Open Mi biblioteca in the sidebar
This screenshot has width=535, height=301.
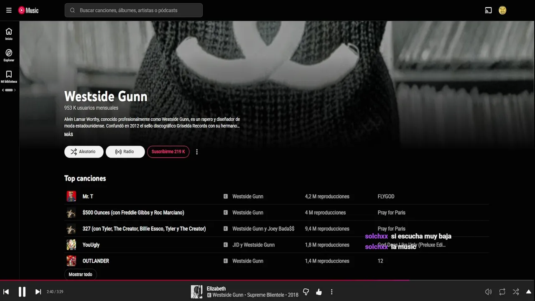9,77
